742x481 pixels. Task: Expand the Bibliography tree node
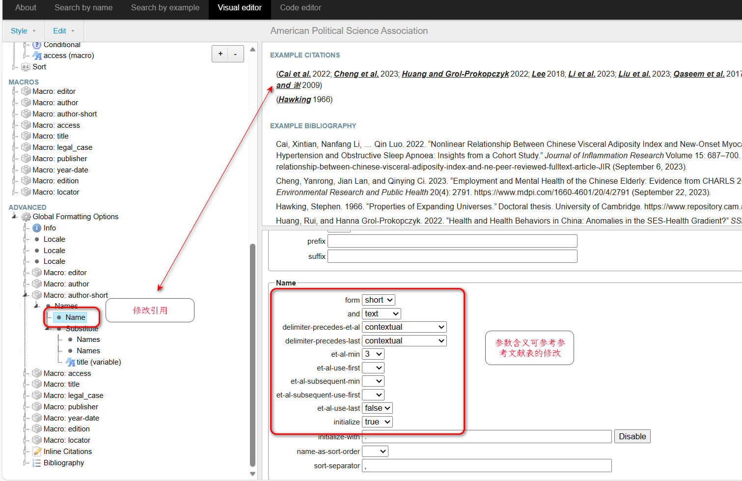point(25,463)
